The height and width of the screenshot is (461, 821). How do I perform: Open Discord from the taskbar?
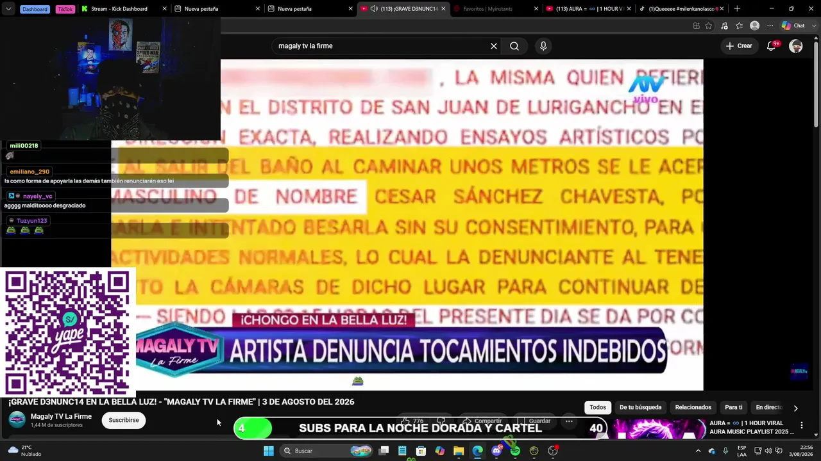tap(496, 451)
